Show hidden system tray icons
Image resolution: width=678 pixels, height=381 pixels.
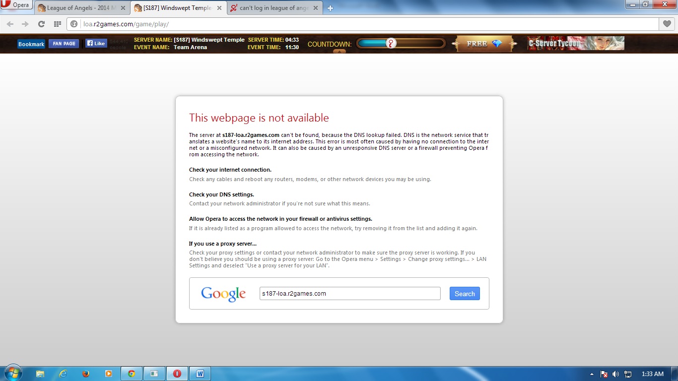pos(592,374)
